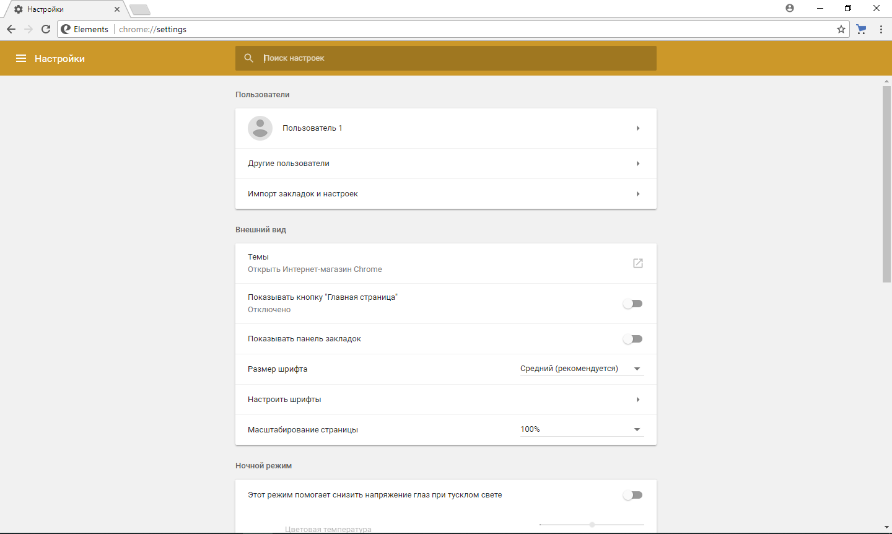Open the Масштабирование страницы dropdown
The height and width of the screenshot is (534, 892).
636,428
